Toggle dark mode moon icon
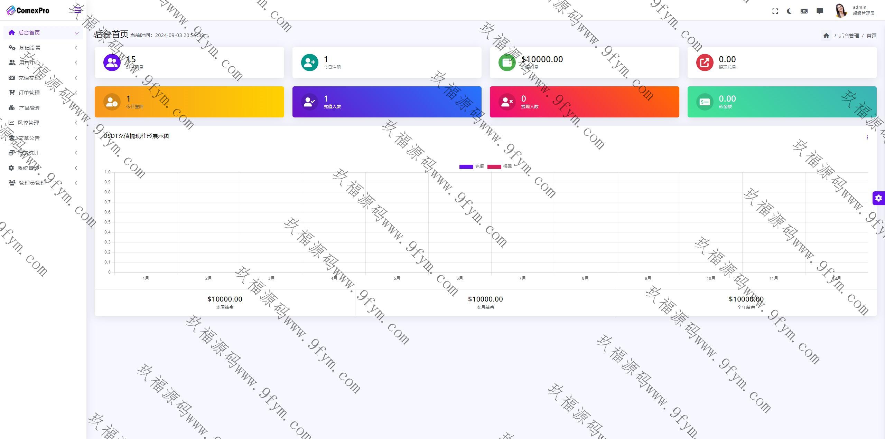The height and width of the screenshot is (439, 885). 789,11
